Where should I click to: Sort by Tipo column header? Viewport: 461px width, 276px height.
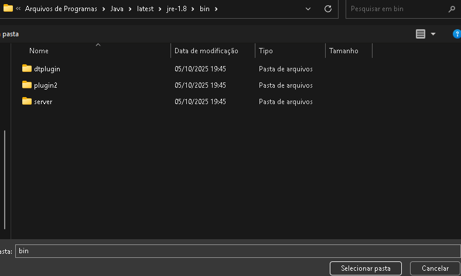tap(266, 51)
